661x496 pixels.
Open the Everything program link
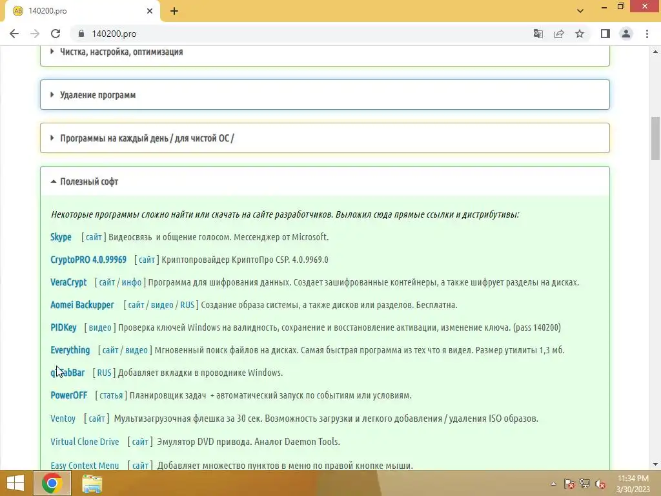click(x=70, y=350)
